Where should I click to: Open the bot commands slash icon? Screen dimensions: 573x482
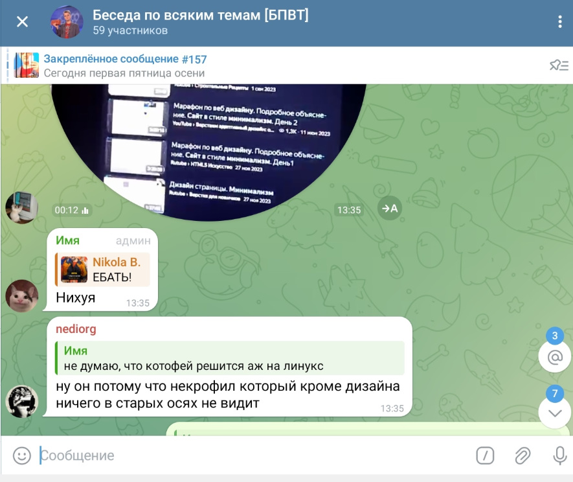[485, 455]
